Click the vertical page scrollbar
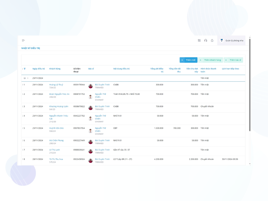This screenshot has height=201, width=268. [250, 85]
